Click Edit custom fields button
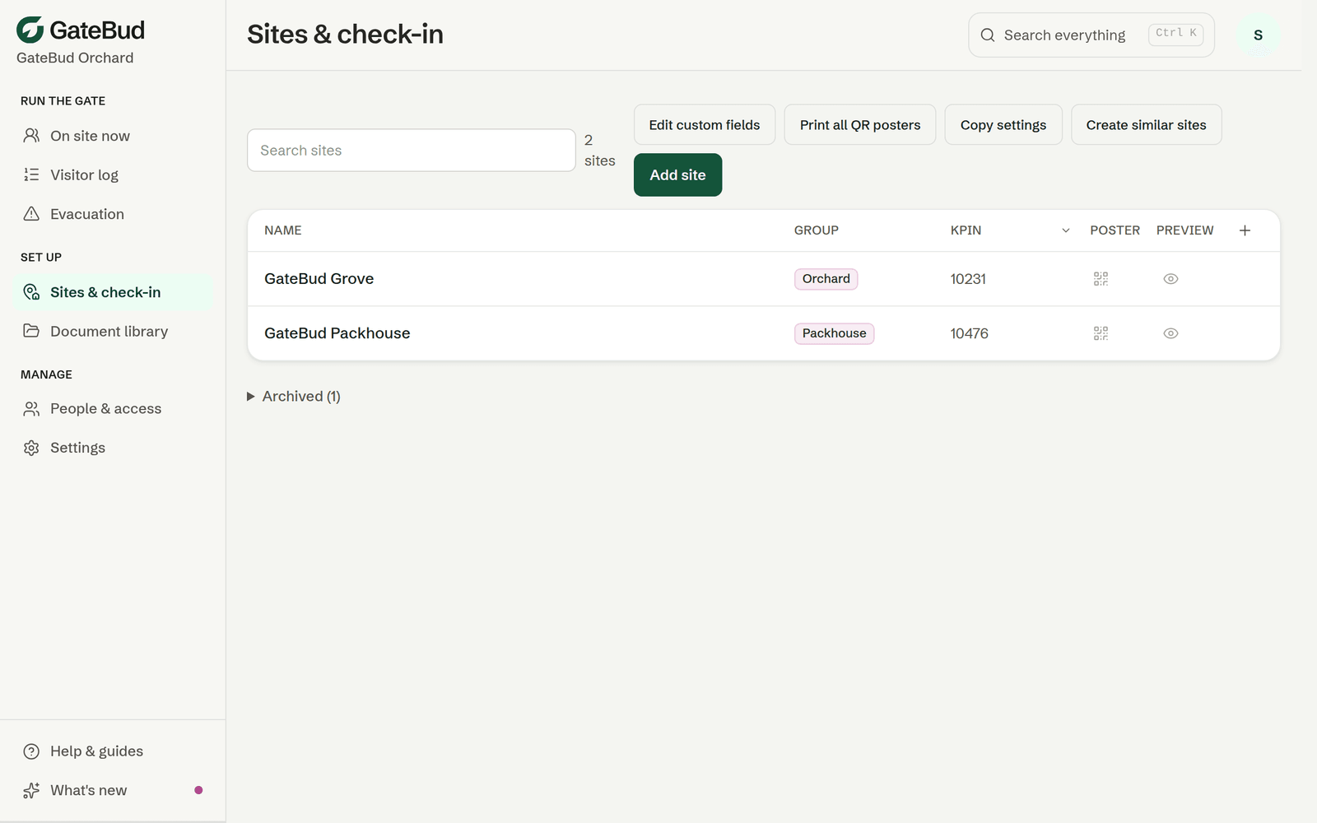Image resolution: width=1317 pixels, height=823 pixels. tap(705, 125)
